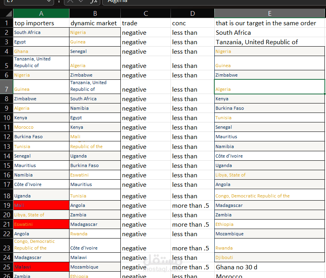Select 'Djibouti' in column E

[x=270, y=257]
